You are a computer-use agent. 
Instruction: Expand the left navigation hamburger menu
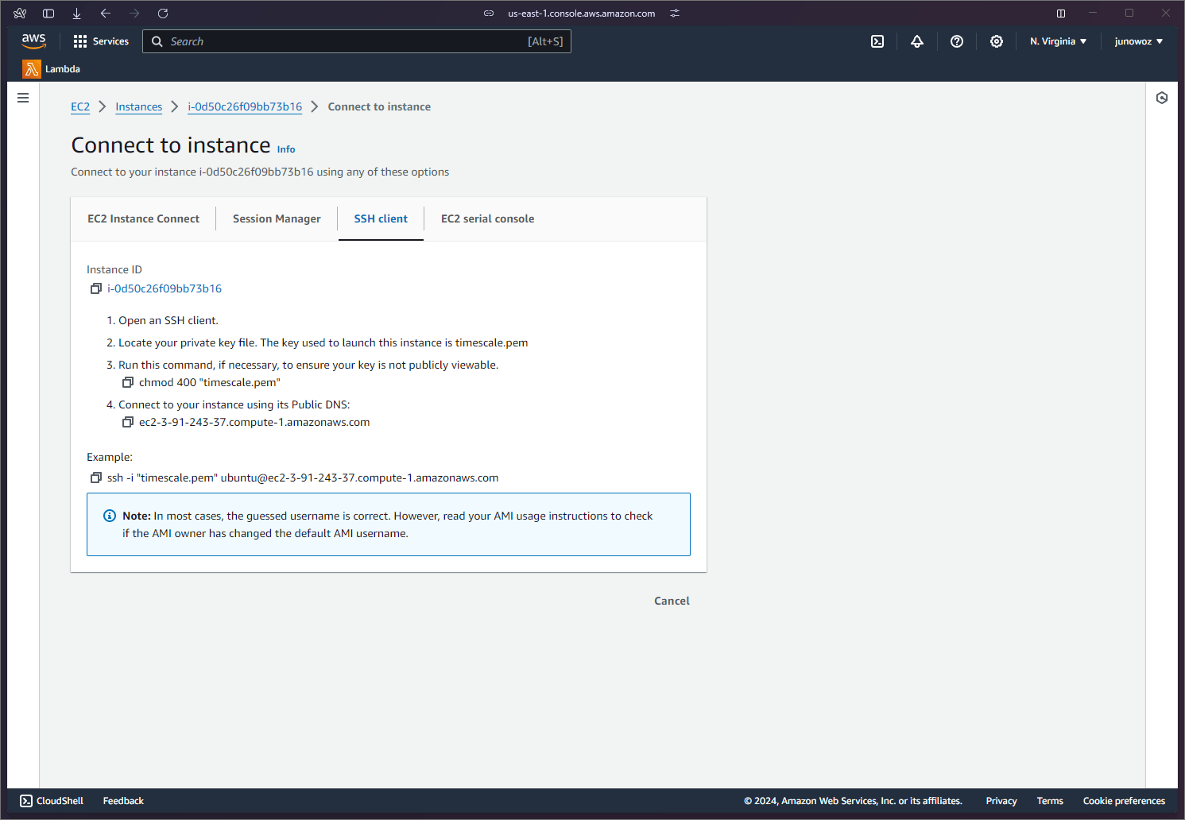click(x=22, y=98)
